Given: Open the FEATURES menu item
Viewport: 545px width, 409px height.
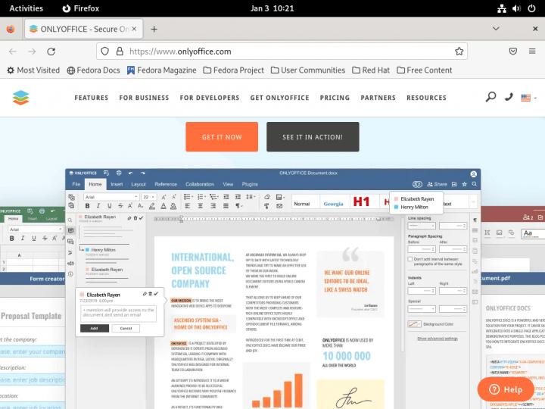Looking at the screenshot, I should coord(91,98).
